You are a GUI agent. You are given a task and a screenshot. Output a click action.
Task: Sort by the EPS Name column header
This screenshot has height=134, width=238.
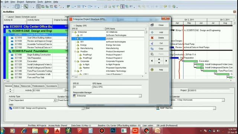(125, 29)
